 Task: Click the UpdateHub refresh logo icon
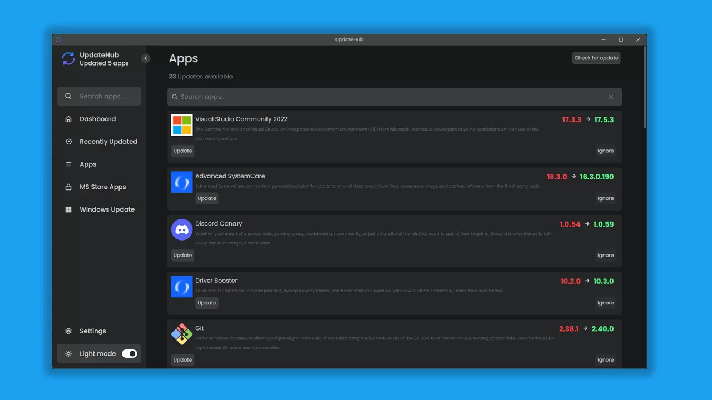click(67, 58)
